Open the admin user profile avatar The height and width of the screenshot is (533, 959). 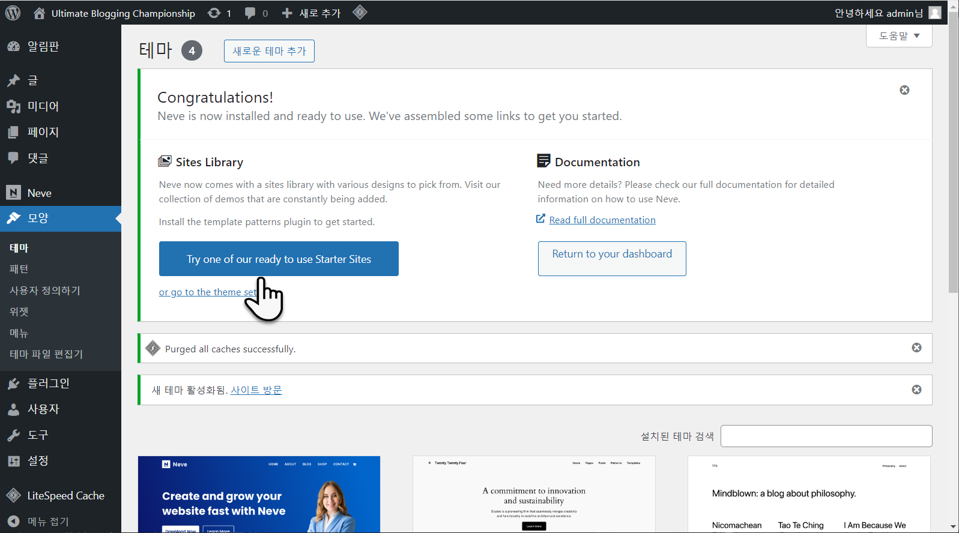click(935, 13)
